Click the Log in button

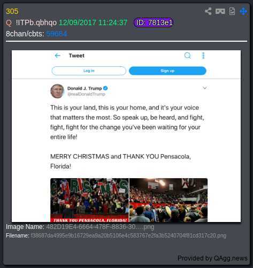[x=89, y=71]
